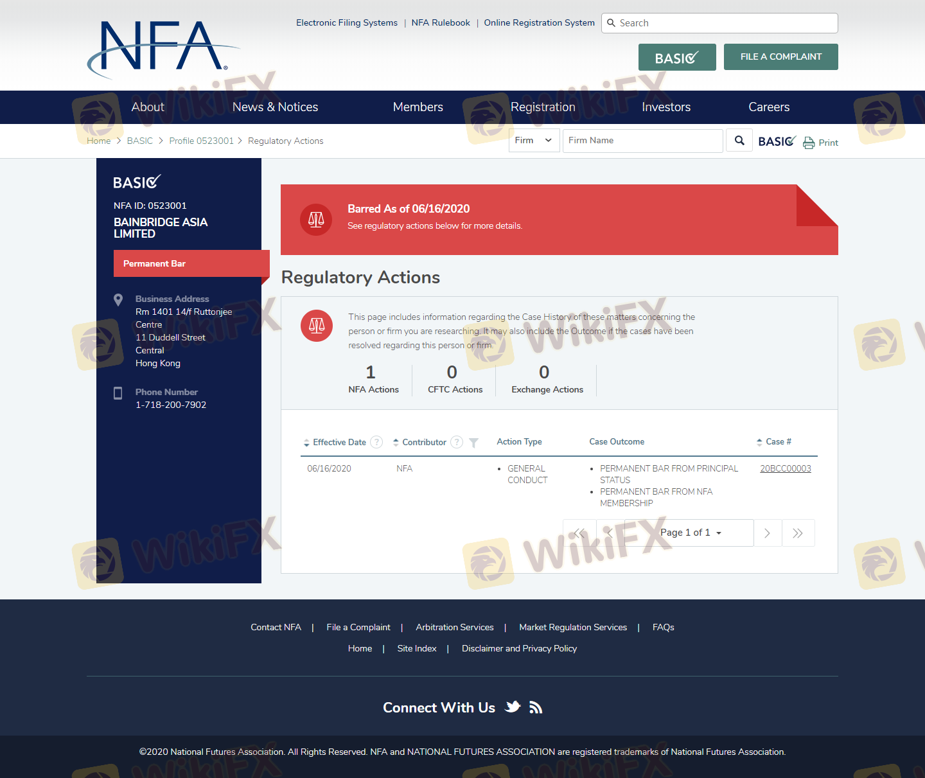The height and width of the screenshot is (778, 925).
Task: Click the magnifier search button beside Firm Name
Action: [739, 141]
